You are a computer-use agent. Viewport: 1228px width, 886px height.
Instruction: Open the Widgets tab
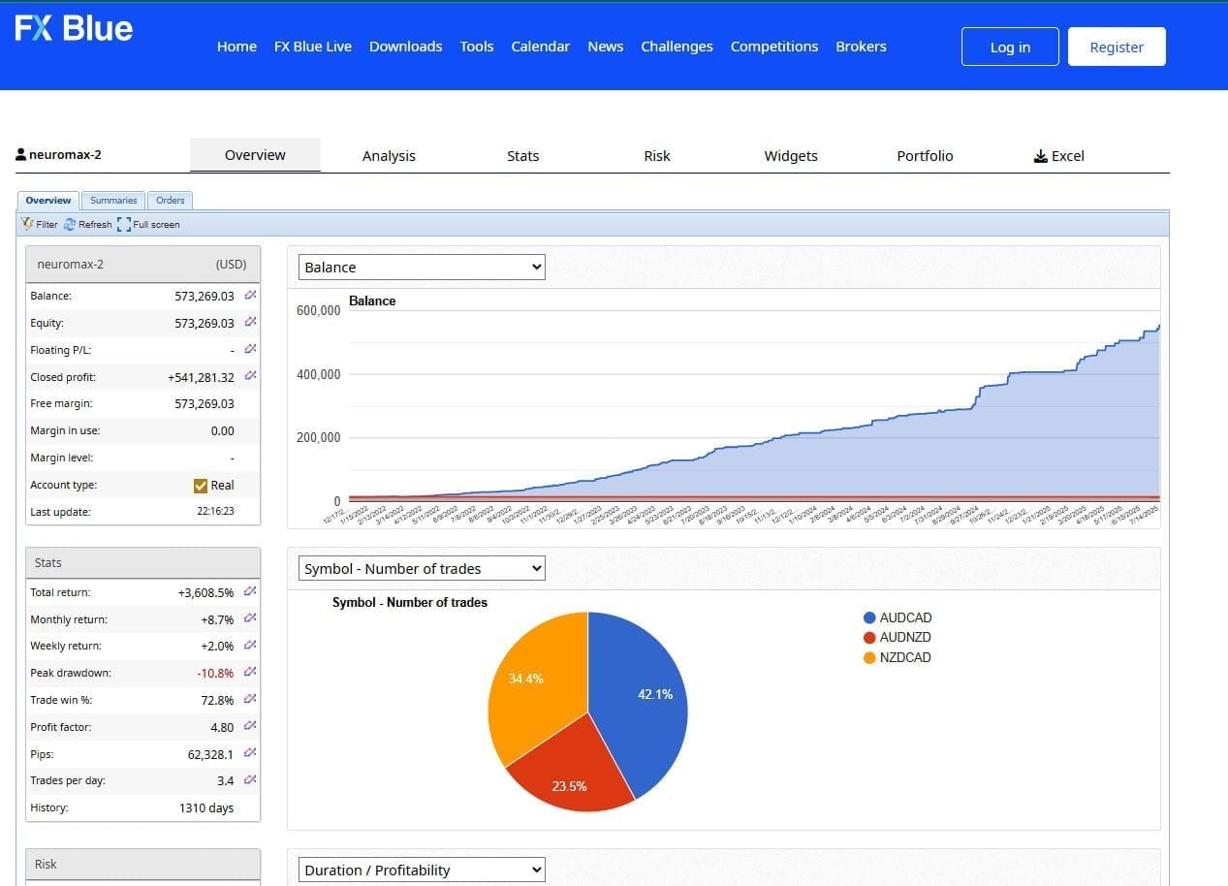pos(791,156)
